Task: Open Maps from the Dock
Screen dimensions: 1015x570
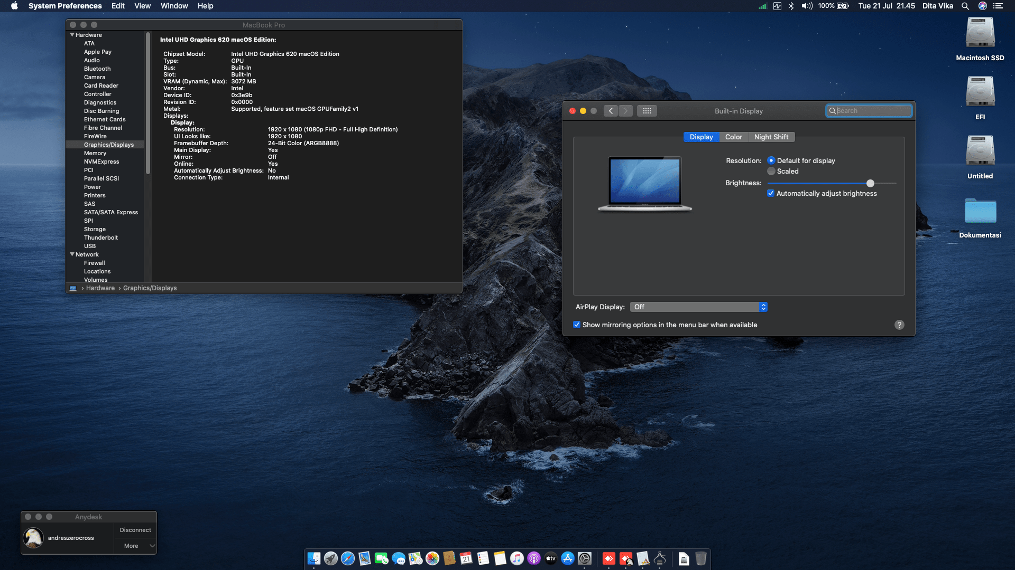Action: (x=416, y=558)
